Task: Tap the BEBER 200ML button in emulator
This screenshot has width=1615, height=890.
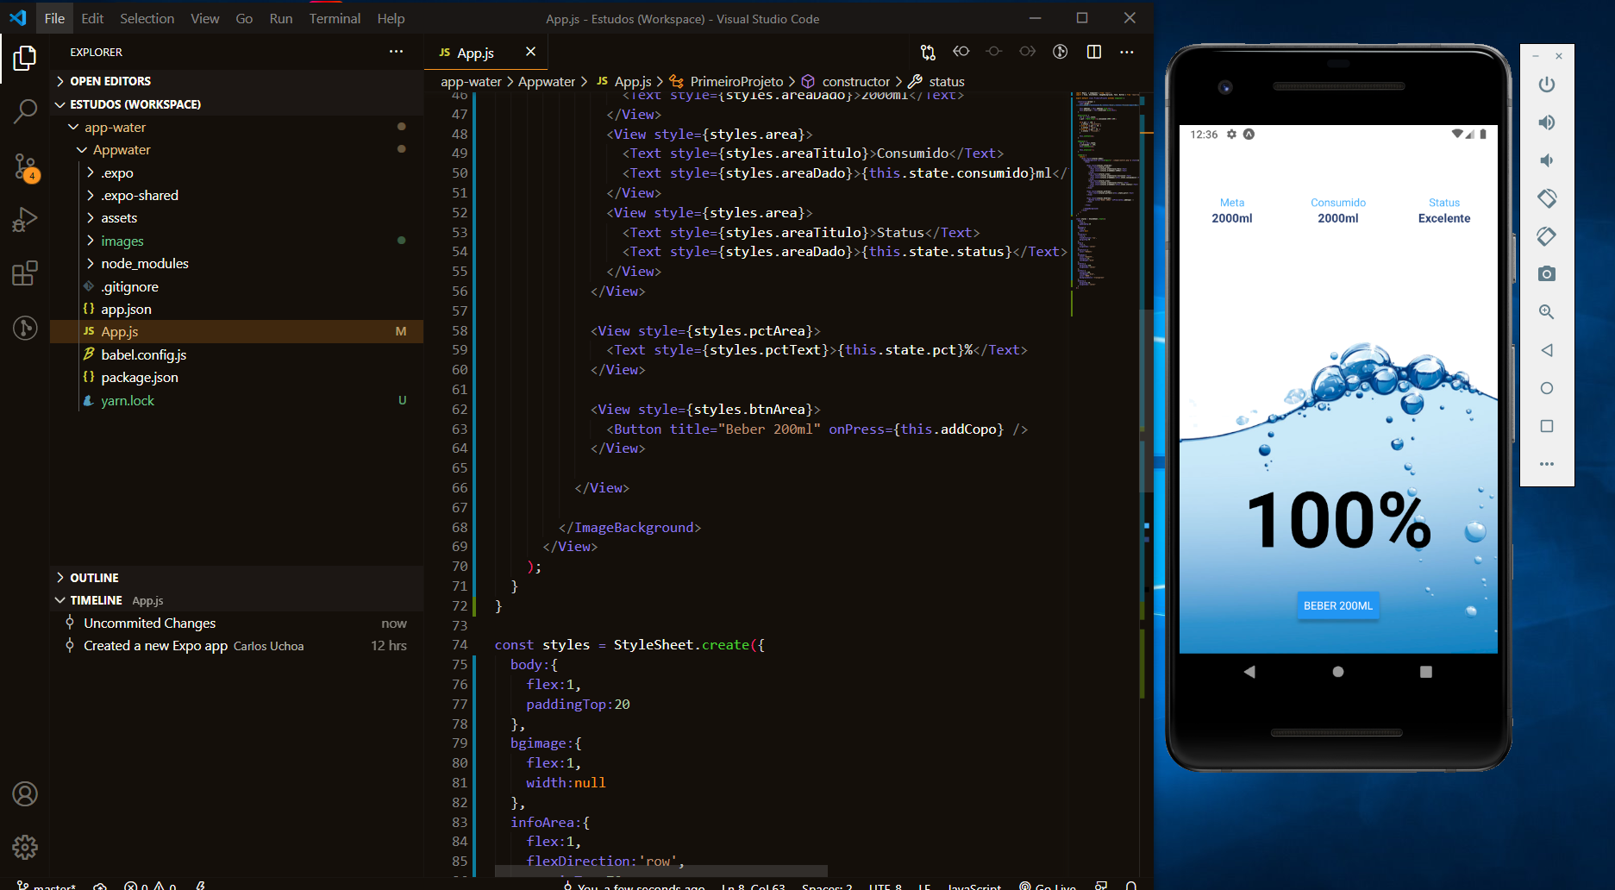Action: pyautogui.click(x=1337, y=605)
